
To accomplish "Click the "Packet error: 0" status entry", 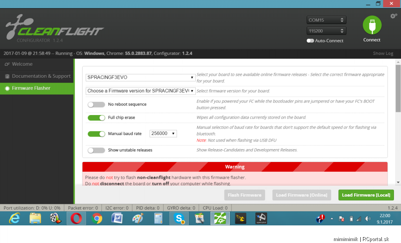I will coord(83,208).
